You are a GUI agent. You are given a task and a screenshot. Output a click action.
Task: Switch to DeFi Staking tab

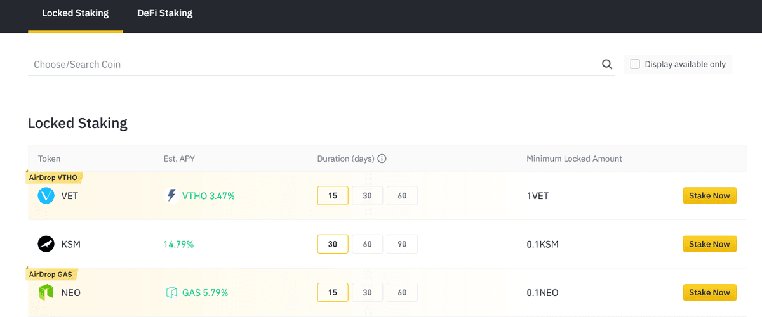coord(164,13)
